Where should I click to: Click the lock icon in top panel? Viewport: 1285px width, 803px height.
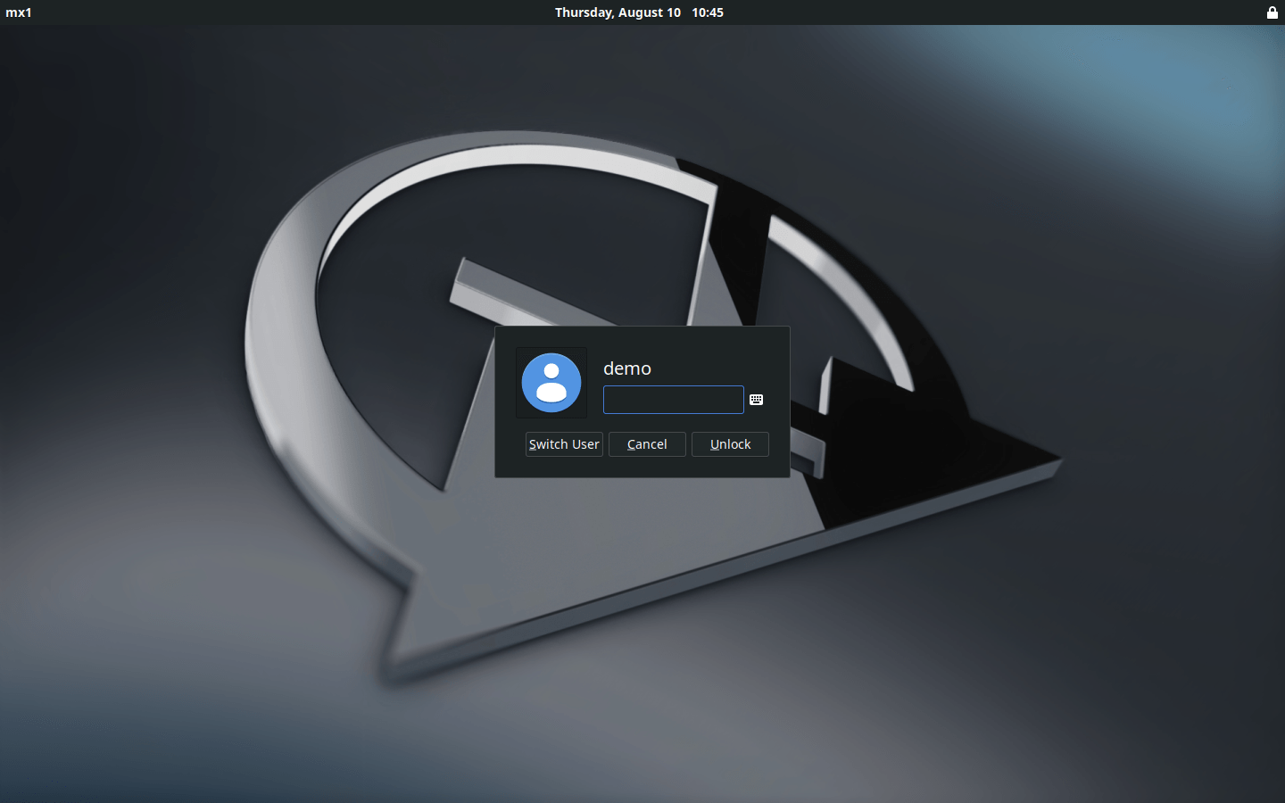(x=1273, y=12)
